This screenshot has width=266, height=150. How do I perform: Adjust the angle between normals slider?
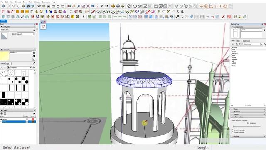[x=246, y=127]
